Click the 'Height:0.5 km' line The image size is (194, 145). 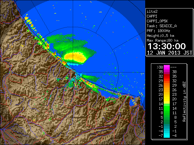click(160, 36)
